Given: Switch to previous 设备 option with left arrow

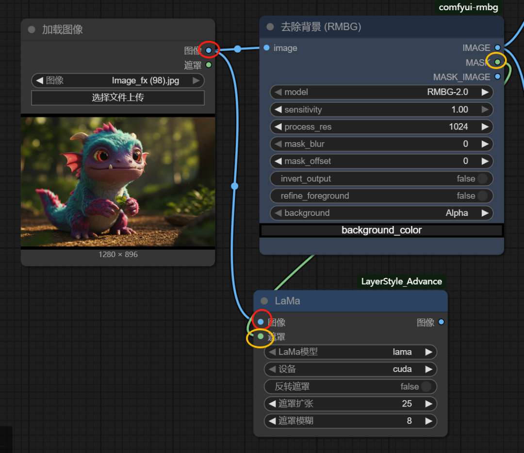Looking at the screenshot, I should [x=272, y=369].
